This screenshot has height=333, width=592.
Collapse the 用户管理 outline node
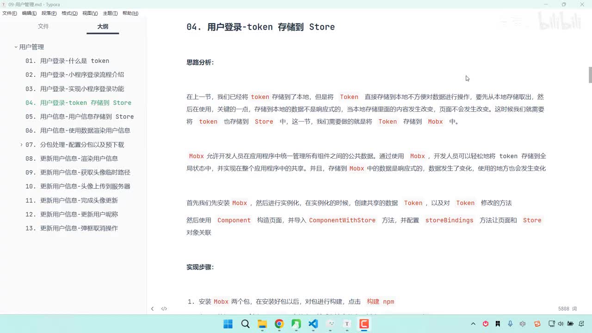click(16, 47)
